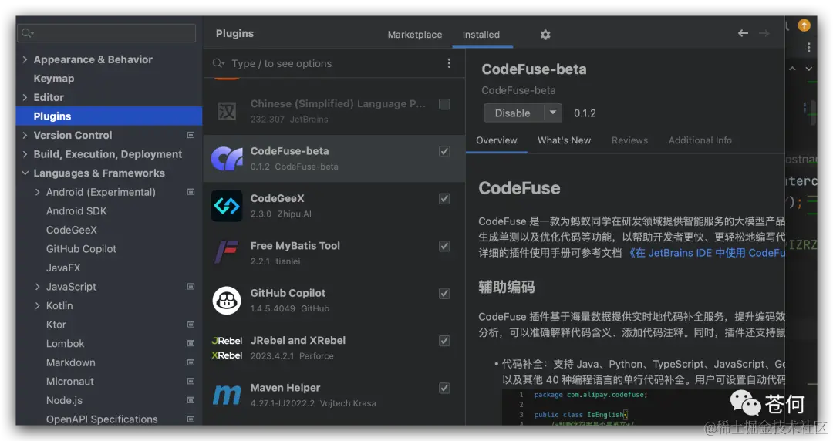
Task: Disable the CodeFuse-beta plugin
Action: pos(513,113)
